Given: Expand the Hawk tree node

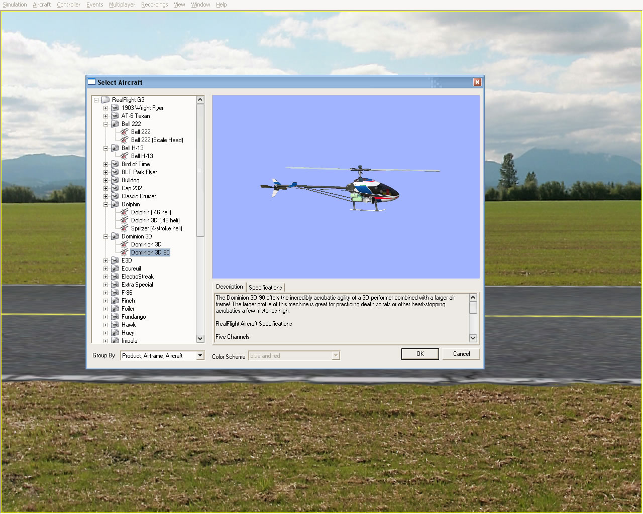Looking at the screenshot, I should (105, 325).
